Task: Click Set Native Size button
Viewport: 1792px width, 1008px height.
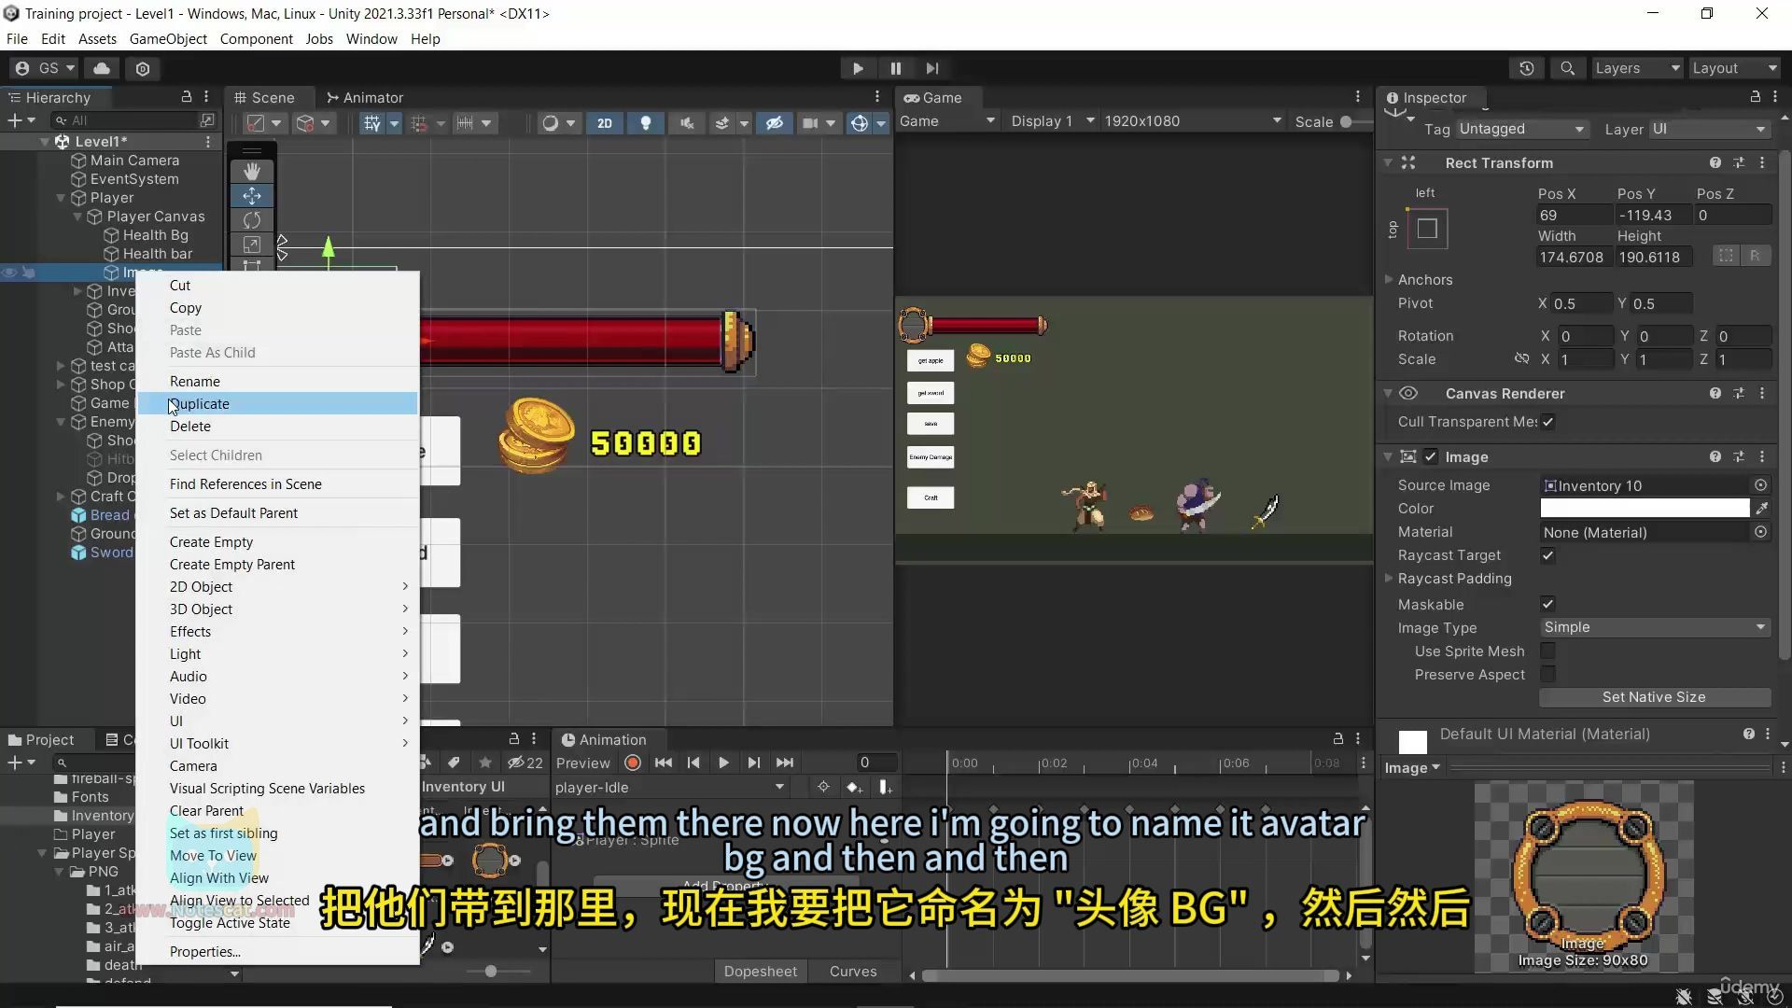Action: [1654, 697]
